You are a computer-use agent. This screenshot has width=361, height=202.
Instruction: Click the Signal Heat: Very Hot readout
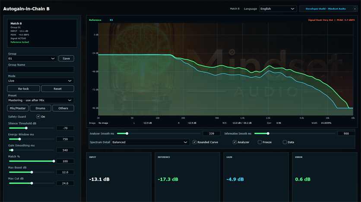coord(320,20)
